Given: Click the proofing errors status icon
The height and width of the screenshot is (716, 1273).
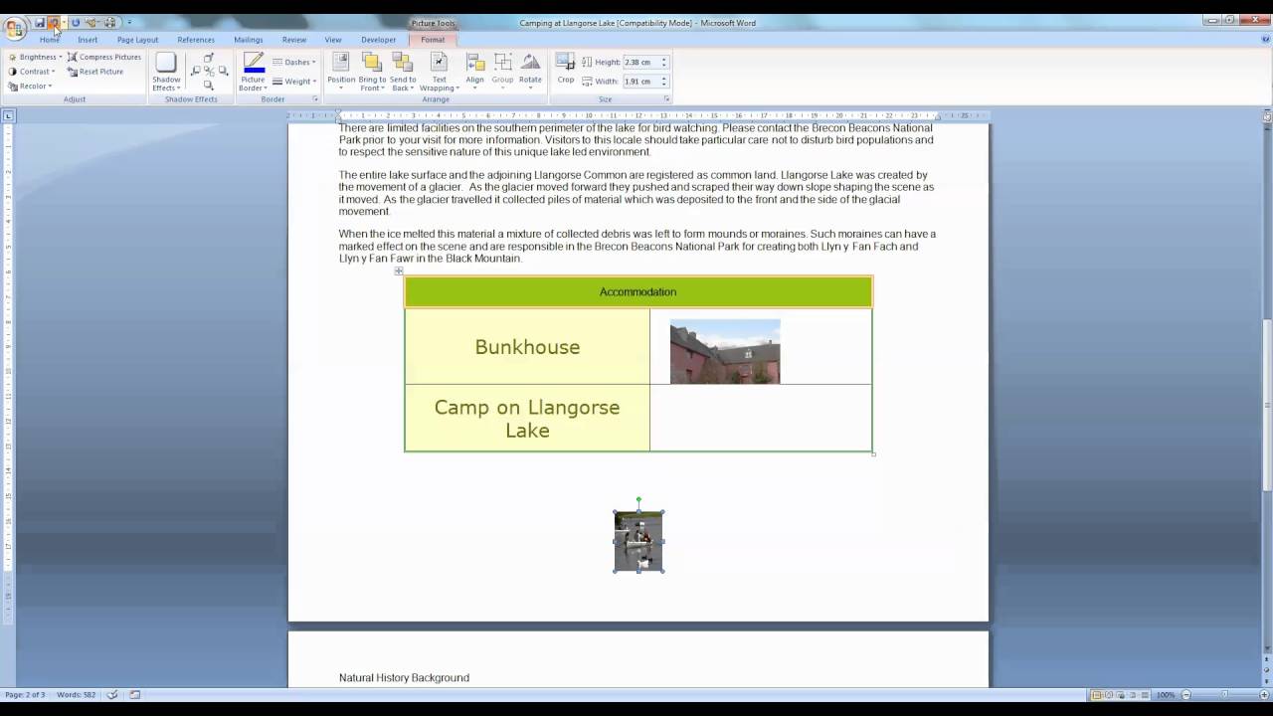Looking at the screenshot, I should coord(112,694).
